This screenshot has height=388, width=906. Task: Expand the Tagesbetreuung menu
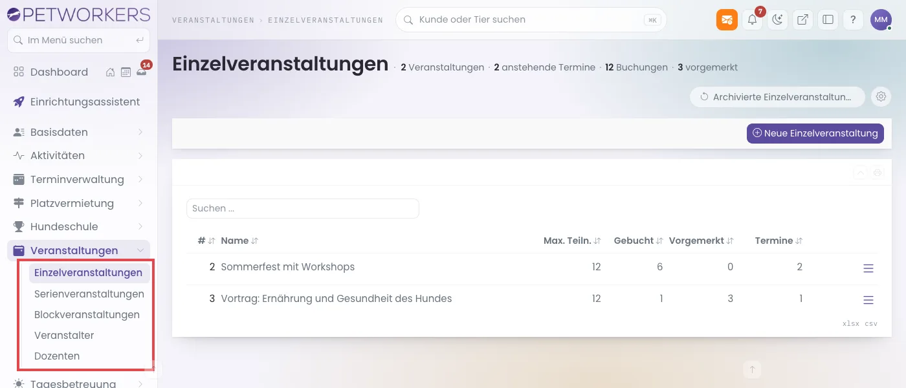(78, 383)
